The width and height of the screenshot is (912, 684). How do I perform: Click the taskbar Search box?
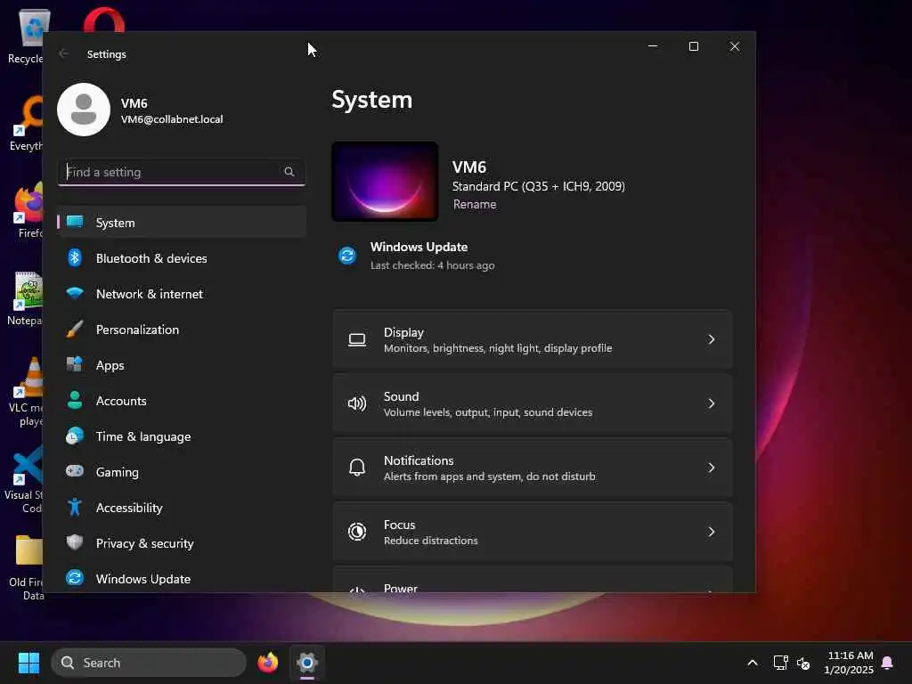[149, 663]
